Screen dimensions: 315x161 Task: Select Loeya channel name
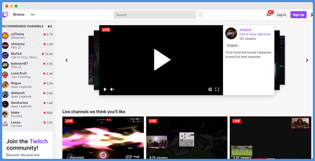tap(16, 122)
